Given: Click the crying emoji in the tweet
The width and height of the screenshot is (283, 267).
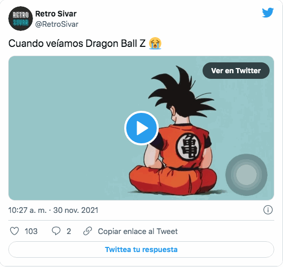Looking at the screenshot, I should point(155,43).
